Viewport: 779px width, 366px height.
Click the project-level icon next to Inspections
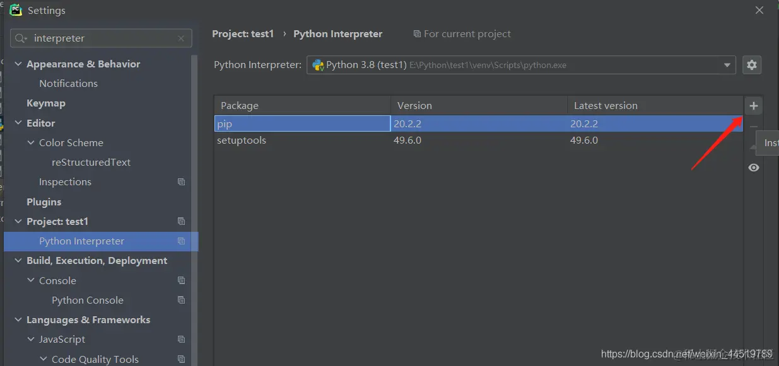point(182,182)
